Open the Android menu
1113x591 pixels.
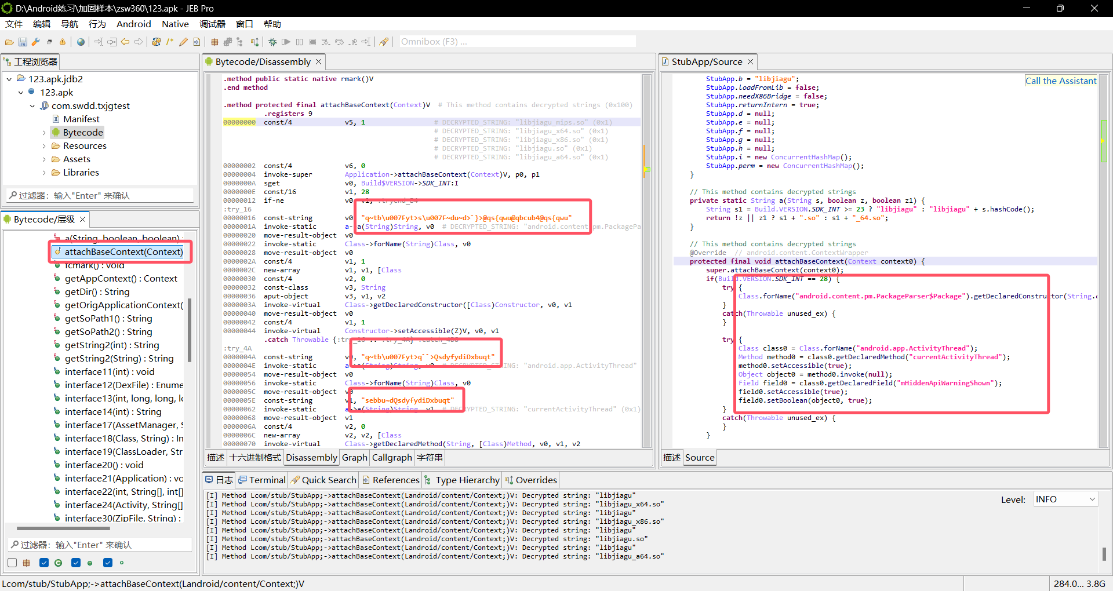(x=133, y=24)
